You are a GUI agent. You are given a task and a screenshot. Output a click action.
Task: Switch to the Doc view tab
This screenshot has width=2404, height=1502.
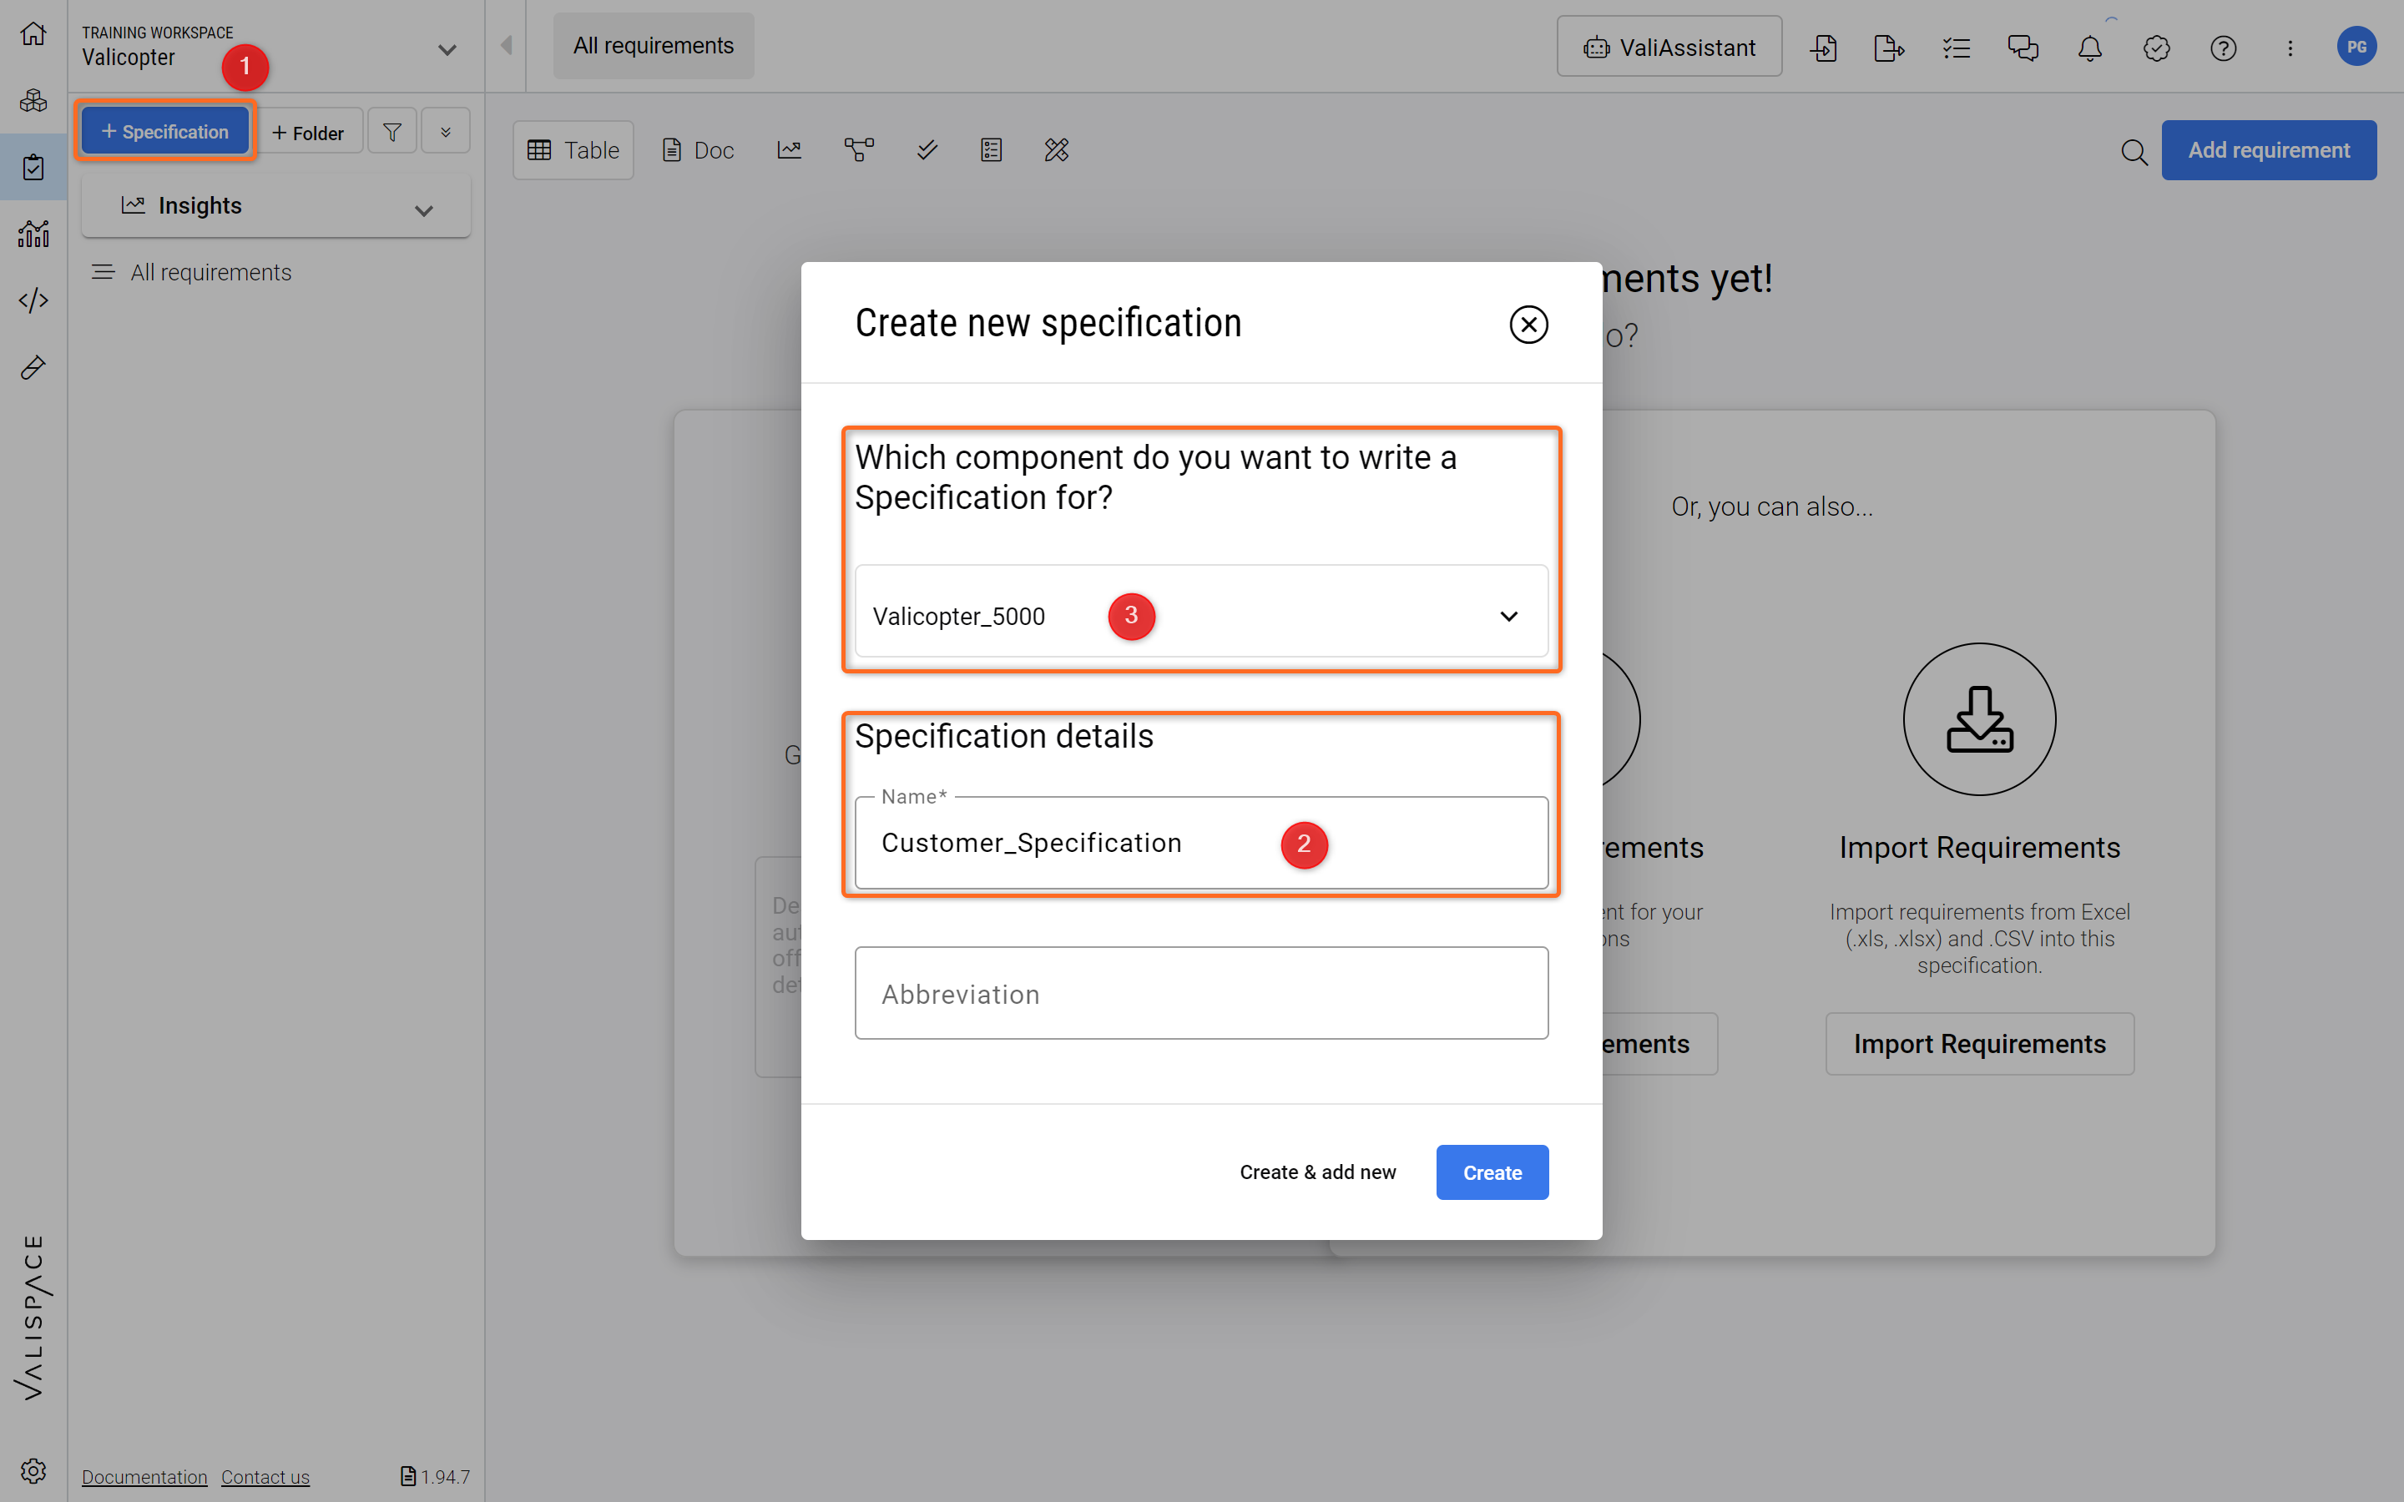pos(699,150)
